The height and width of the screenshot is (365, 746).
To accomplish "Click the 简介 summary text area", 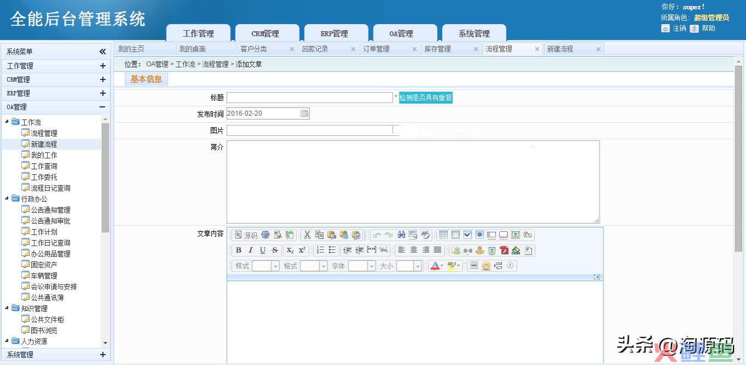I will 413,182.
